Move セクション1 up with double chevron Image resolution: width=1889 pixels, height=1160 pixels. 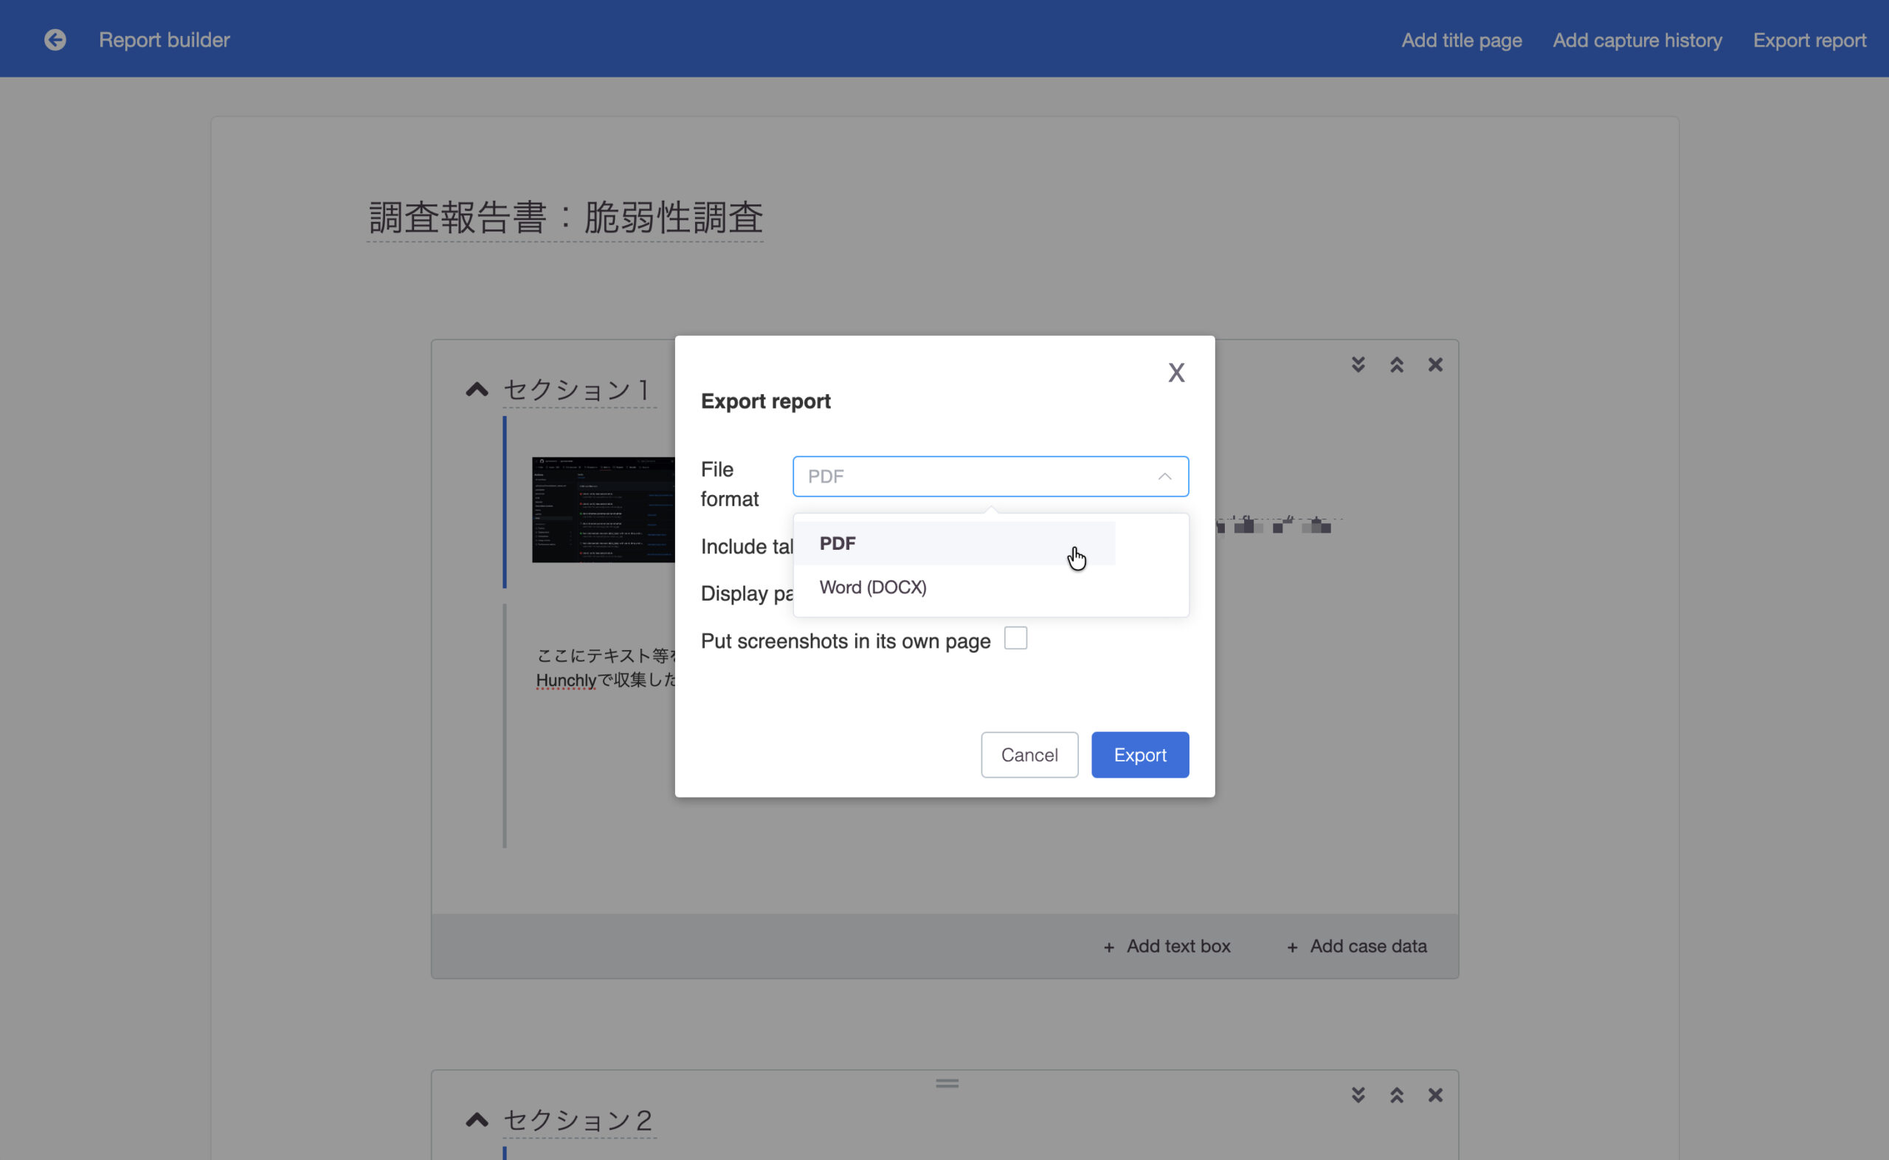(x=1396, y=365)
